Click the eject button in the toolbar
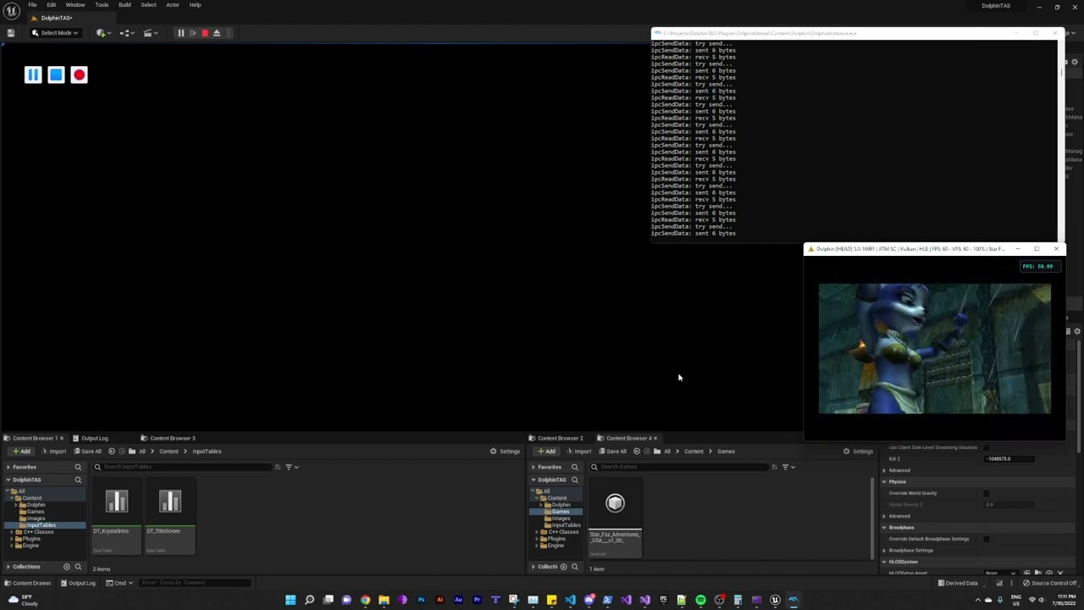 pos(216,33)
